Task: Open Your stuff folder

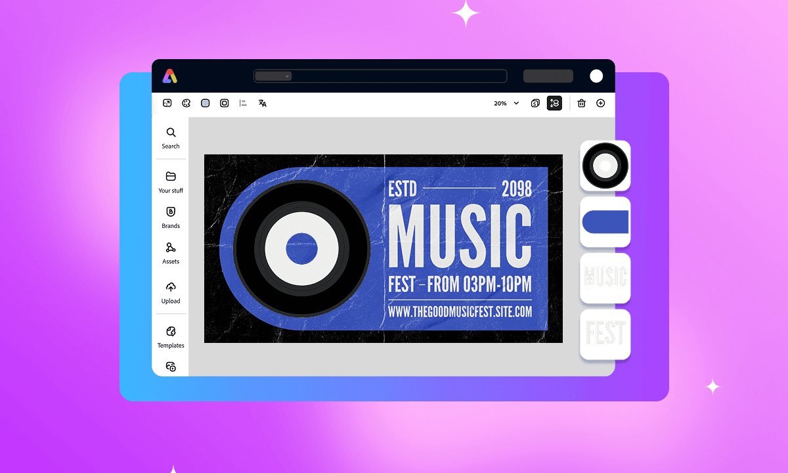Action: pyautogui.click(x=171, y=182)
